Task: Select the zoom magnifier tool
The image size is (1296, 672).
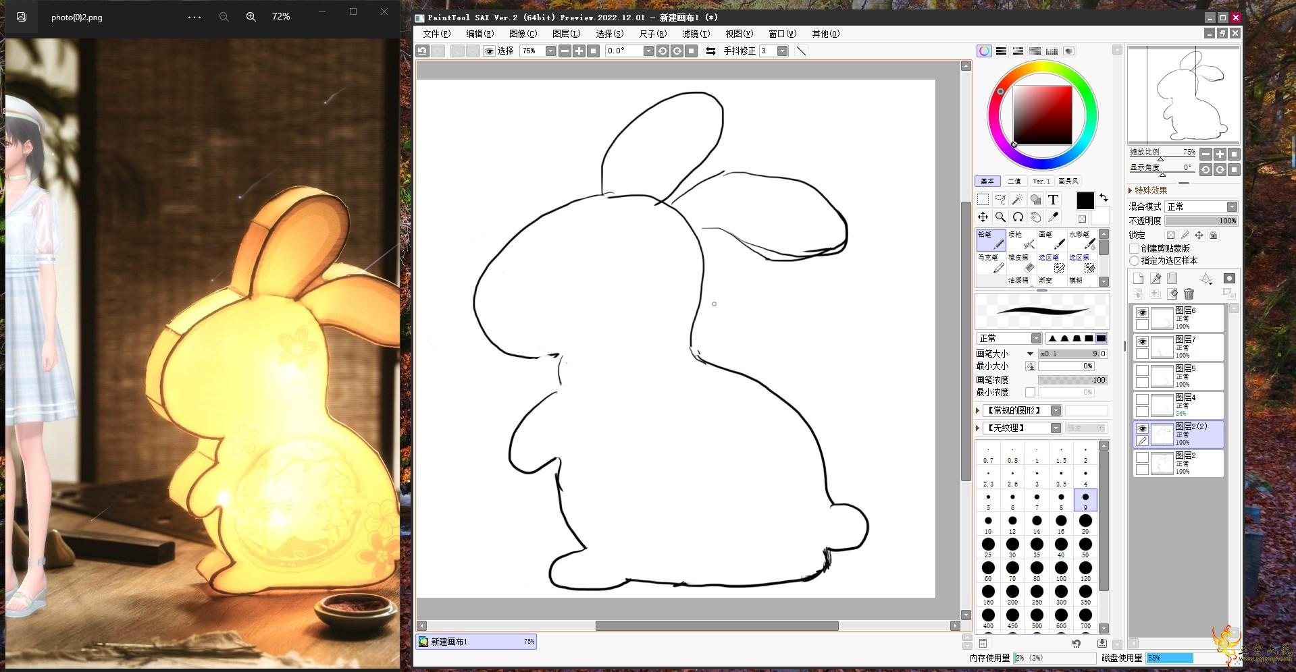Action: (x=1000, y=217)
